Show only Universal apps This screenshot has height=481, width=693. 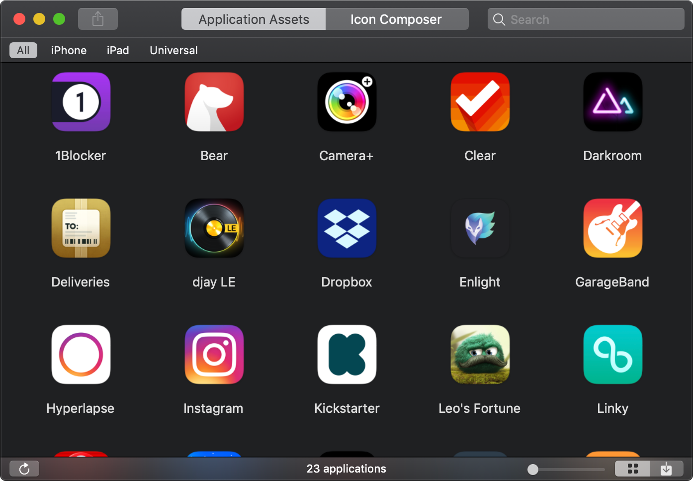pos(173,50)
